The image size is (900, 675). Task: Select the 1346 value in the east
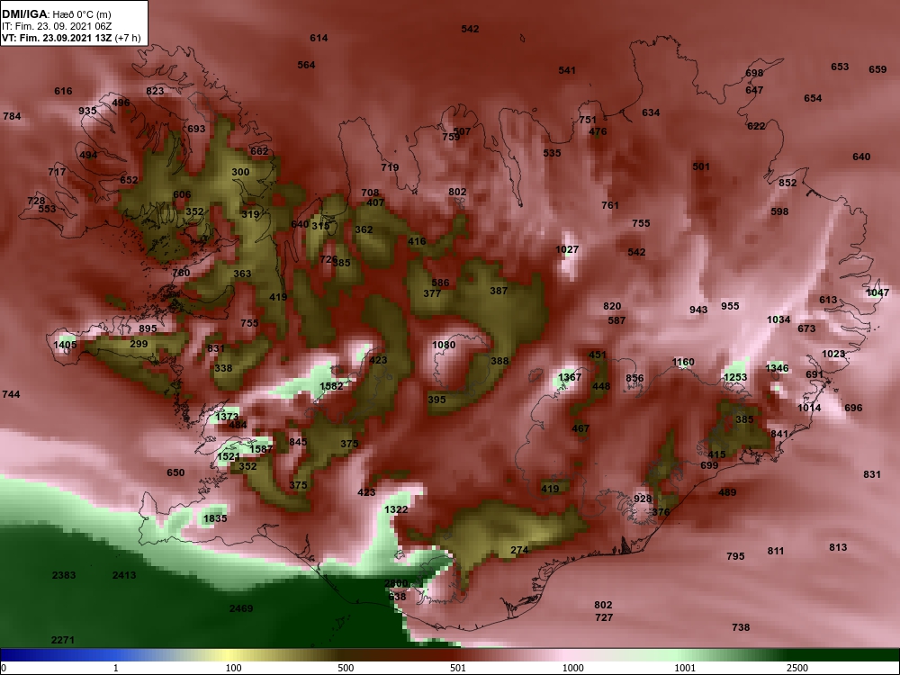point(777,368)
